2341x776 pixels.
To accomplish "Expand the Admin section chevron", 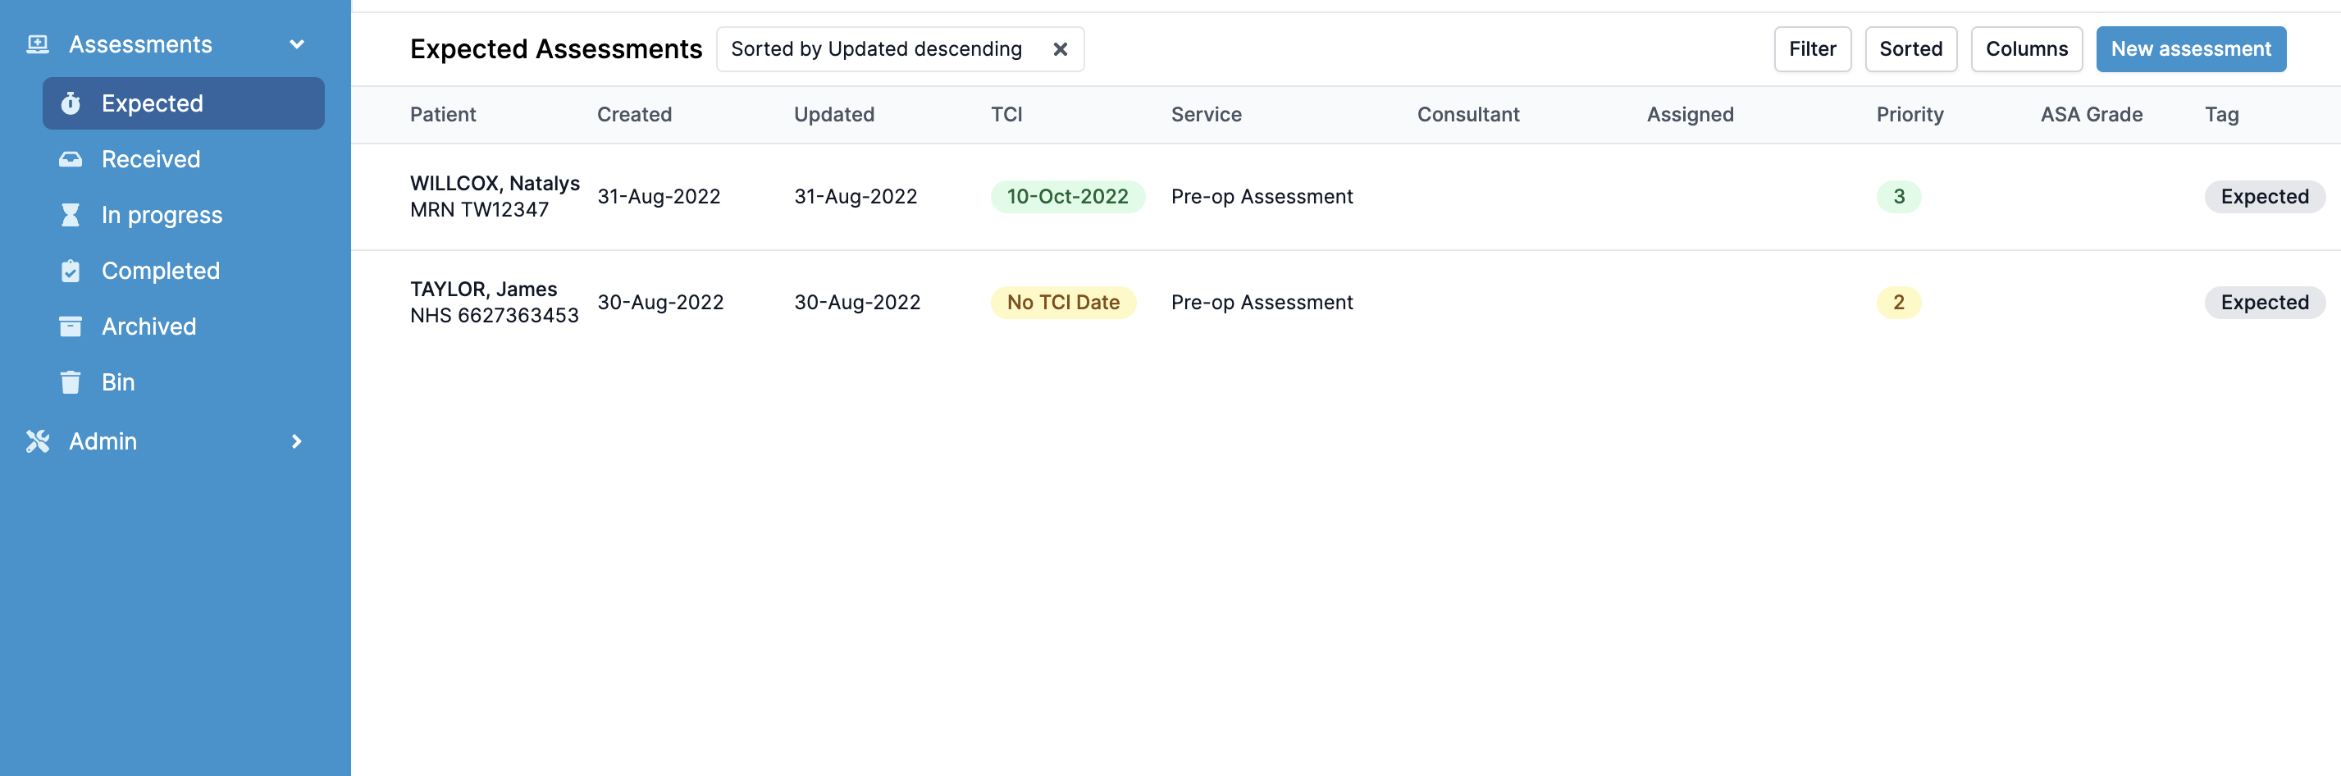I will pos(296,441).
